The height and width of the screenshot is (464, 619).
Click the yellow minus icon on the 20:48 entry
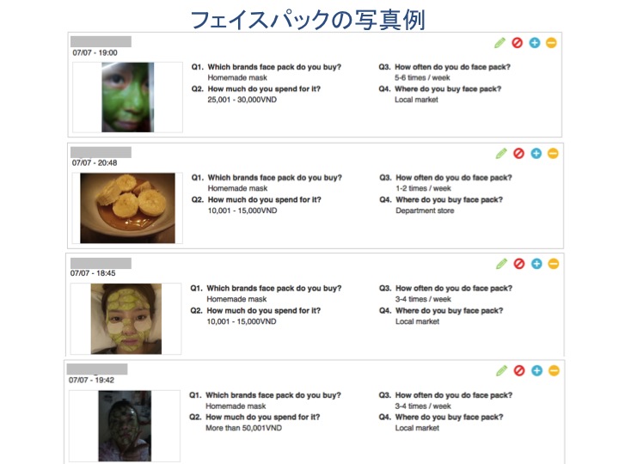pyautogui.click(x=553, y=154)
